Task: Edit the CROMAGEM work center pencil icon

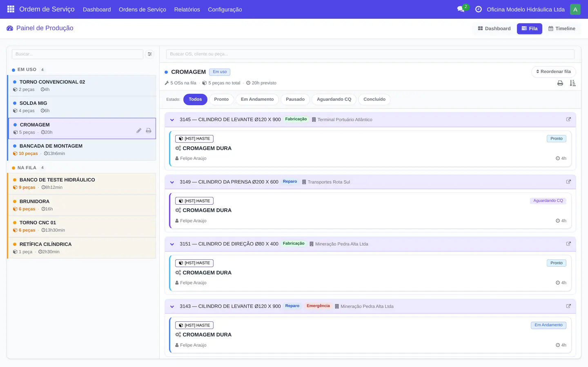Action: click(139, 130)
